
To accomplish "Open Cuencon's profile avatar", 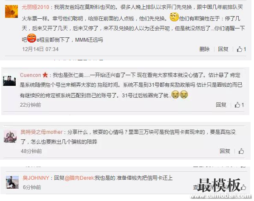I will click(9, 80).
